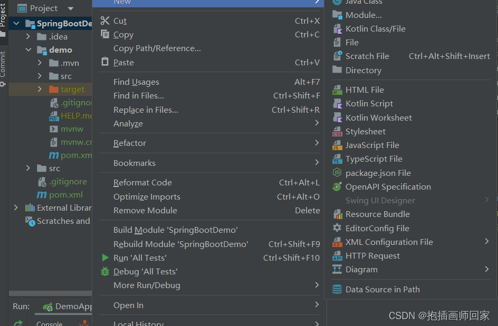
Task: Click the TypeScript File icon
Action: (337, 159)
